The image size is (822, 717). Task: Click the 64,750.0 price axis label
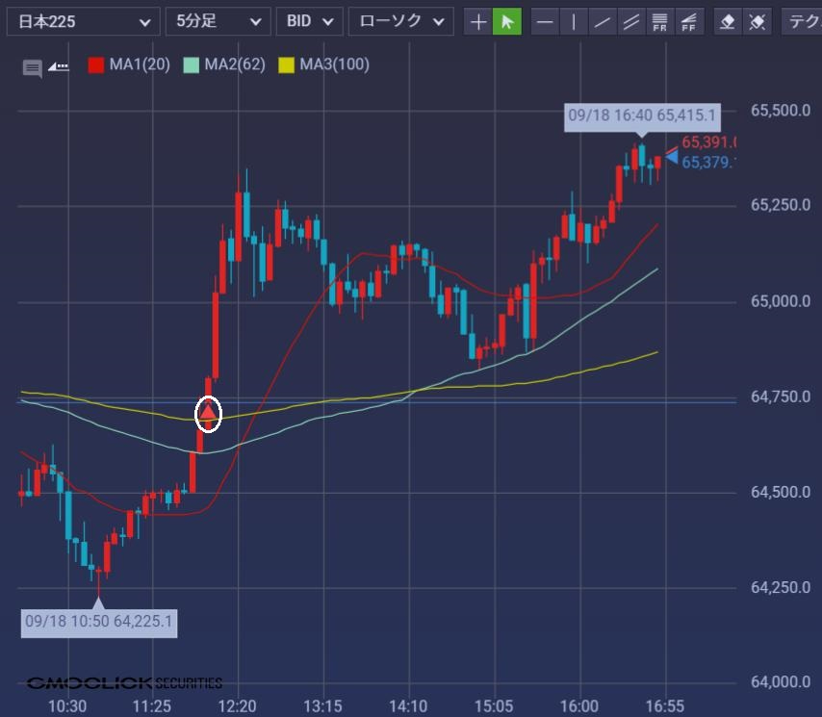click(x=781, y=397)
